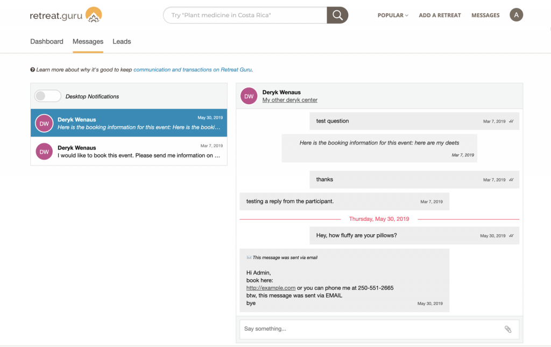
Task: Click MESSAGES in the top navigation
Action: tap(485, 15)
